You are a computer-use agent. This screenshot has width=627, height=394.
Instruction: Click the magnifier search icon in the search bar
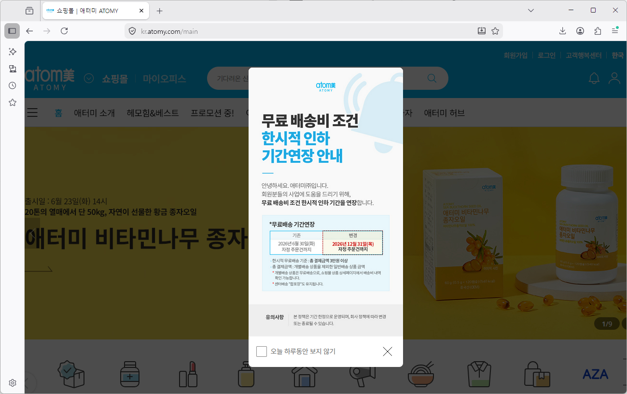[x=432, y=78]
